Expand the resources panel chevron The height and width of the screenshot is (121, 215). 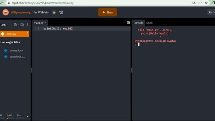(28, 117)
